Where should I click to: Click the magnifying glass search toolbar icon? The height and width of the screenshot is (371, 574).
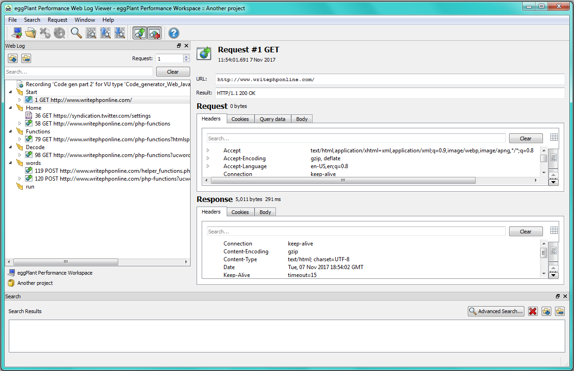(76, 33)
